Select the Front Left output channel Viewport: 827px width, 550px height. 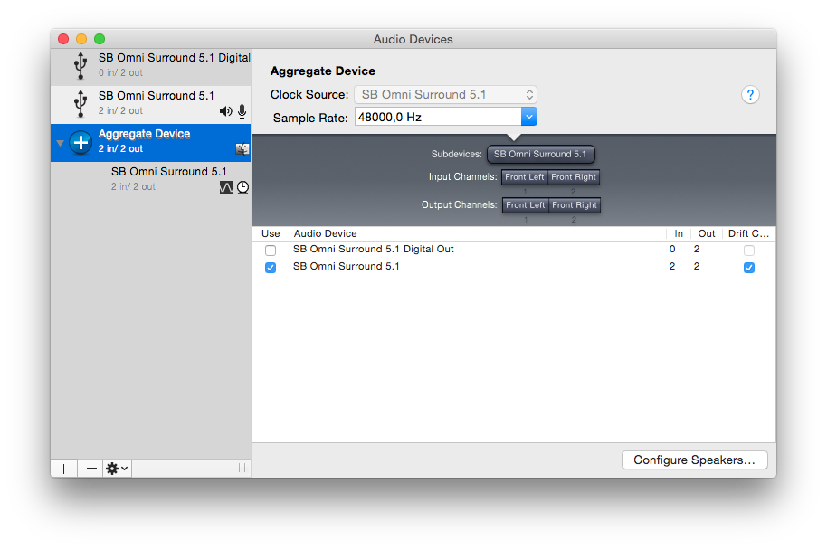click(526, 205)
